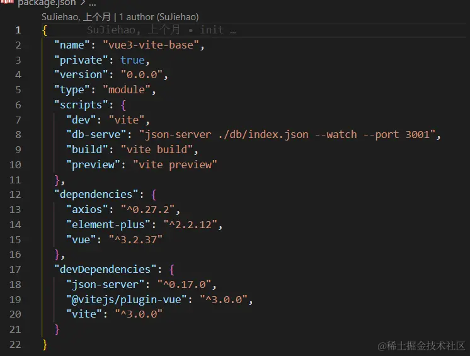
Task: Click the "devDependencies" key
Action: tap(105, 270)
